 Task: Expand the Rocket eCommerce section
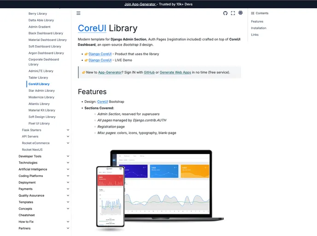(68, 143)
